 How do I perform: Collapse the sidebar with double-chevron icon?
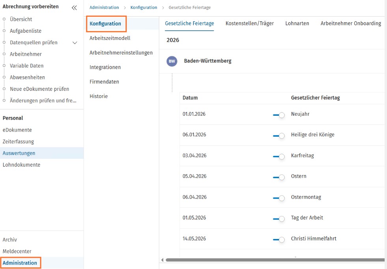[74, 8]
